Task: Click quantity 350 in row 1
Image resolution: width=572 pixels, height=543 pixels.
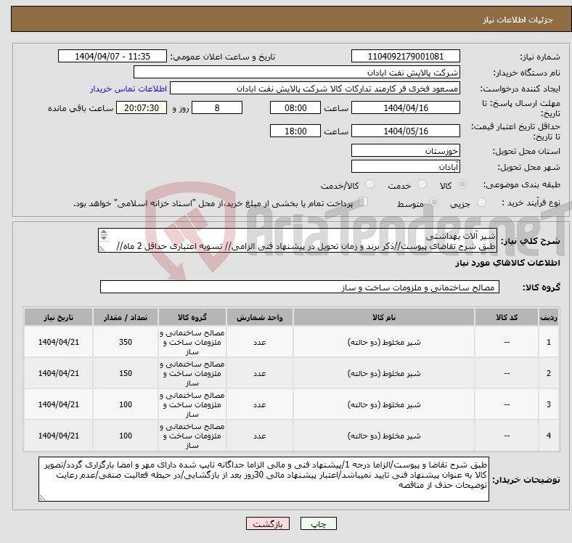Action: point(126,343)
